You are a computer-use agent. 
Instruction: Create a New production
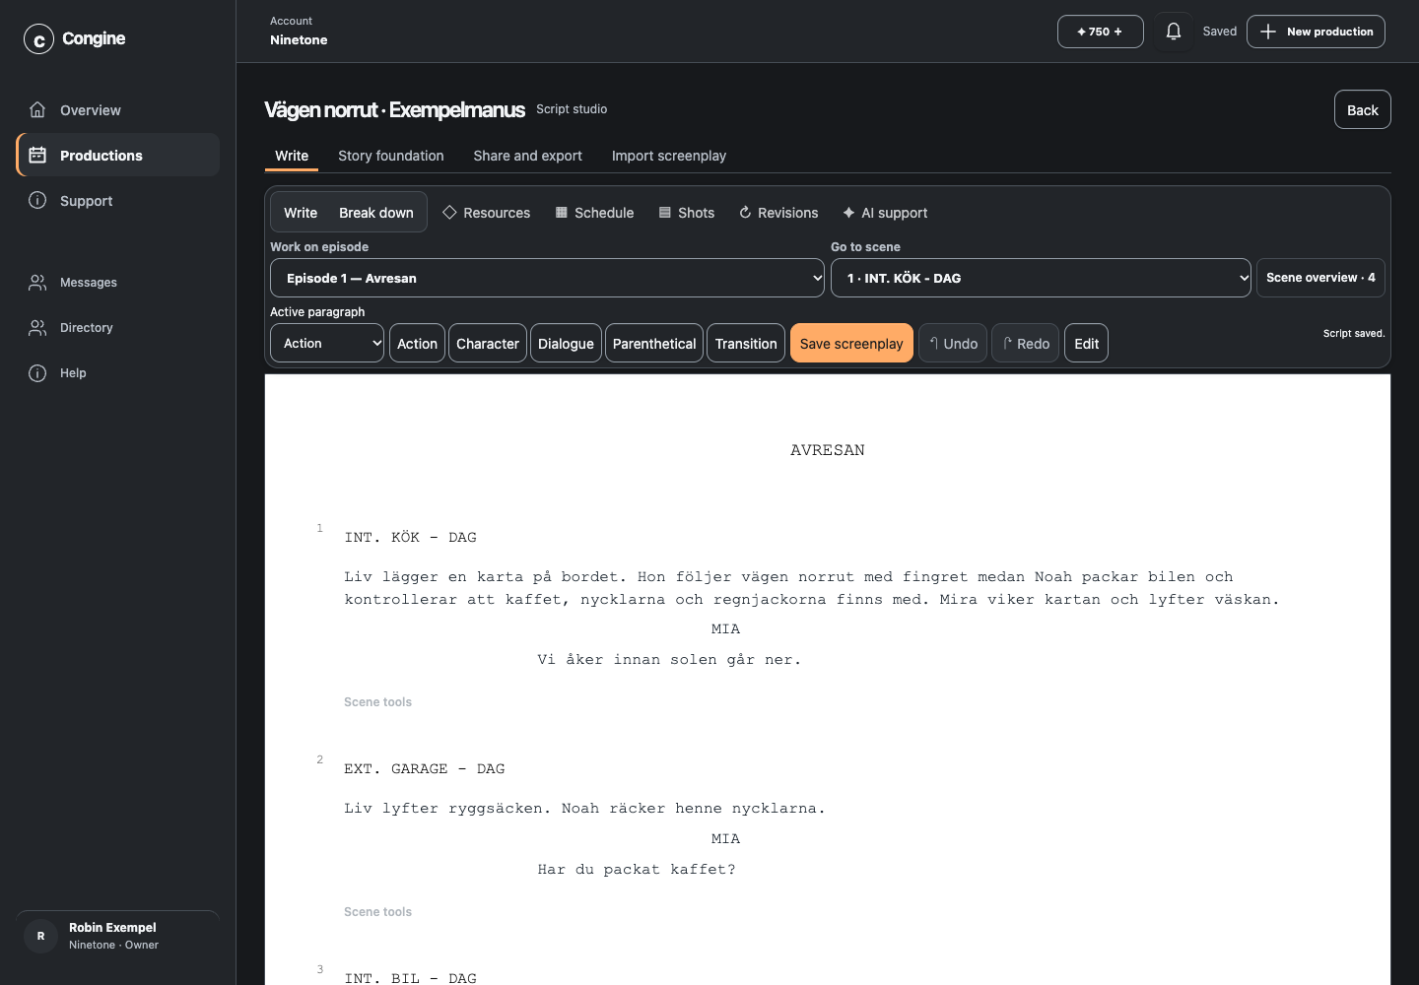[1316, 32]
